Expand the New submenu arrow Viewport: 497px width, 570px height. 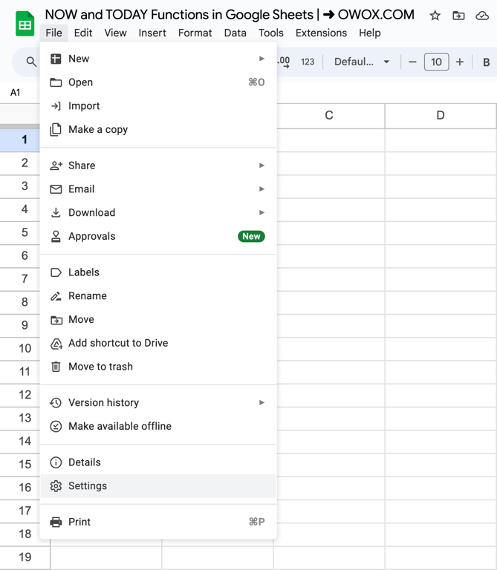point(262,59)
